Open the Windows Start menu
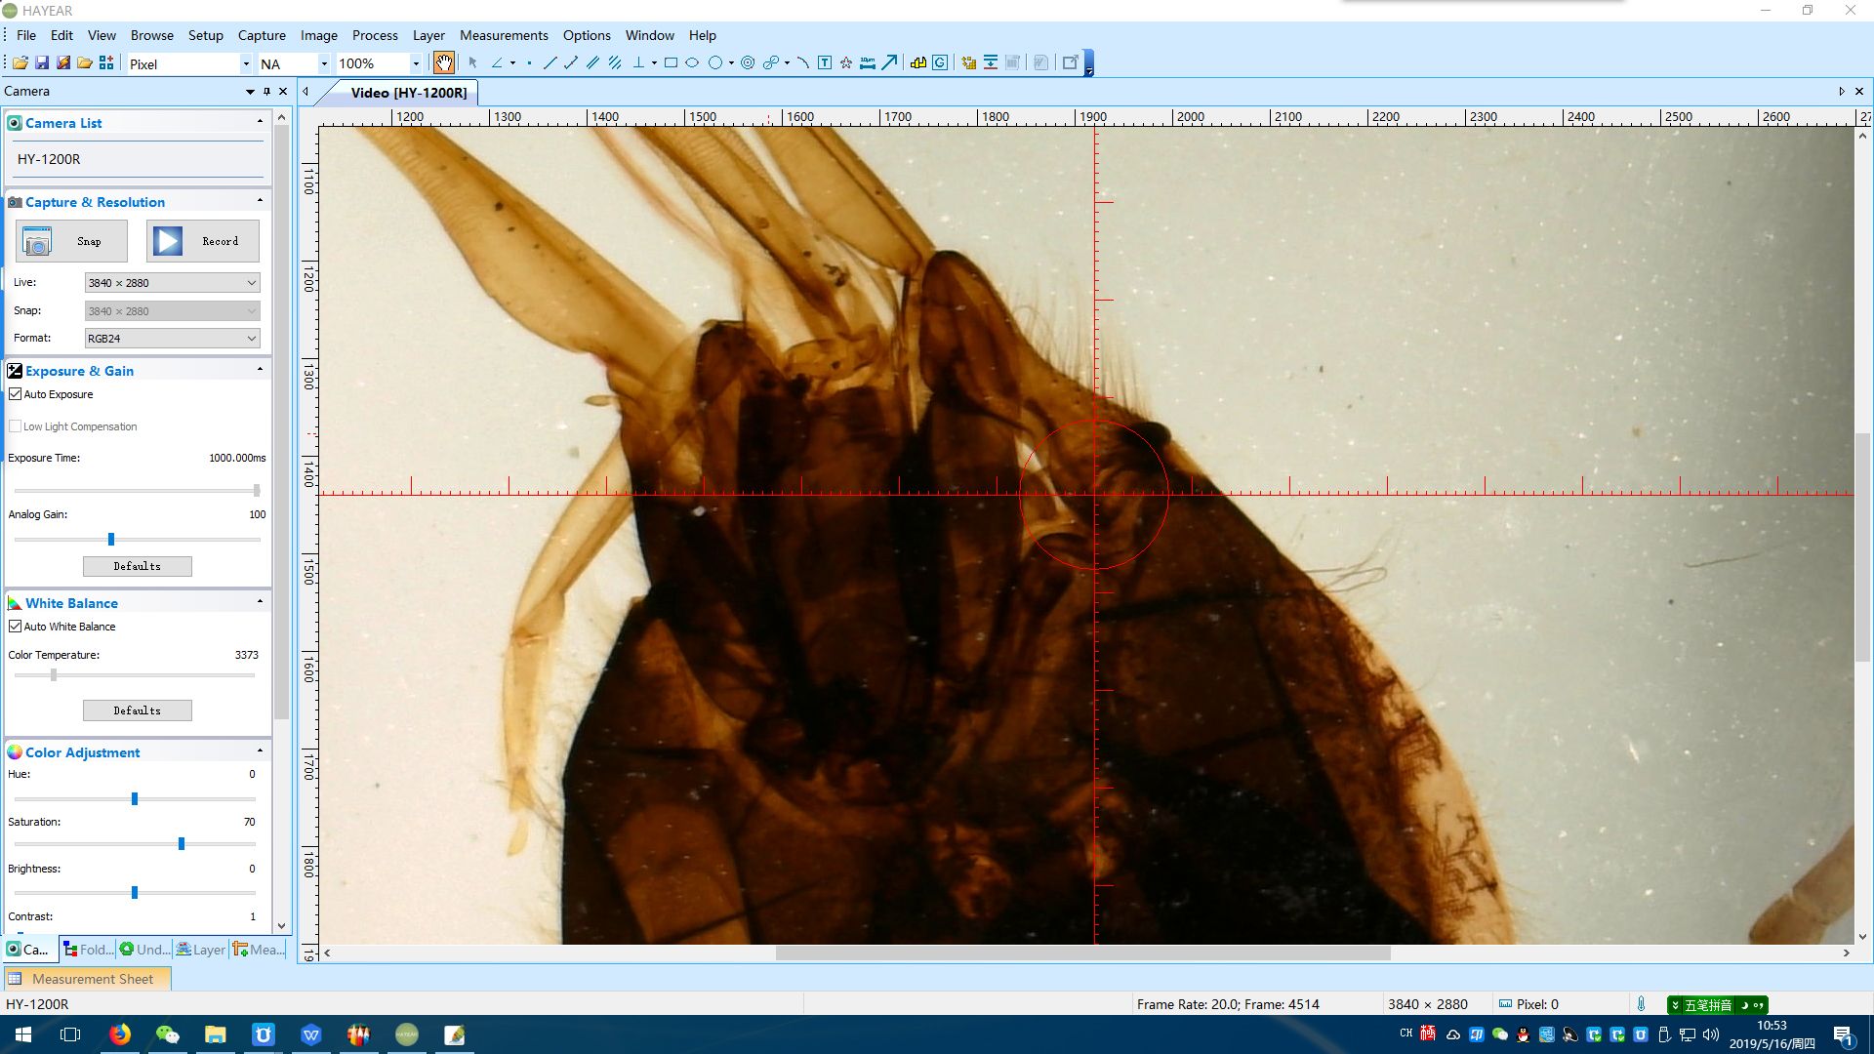Image resolution: width=1874 pixels, height=1054 pixels. point(23,1034)
